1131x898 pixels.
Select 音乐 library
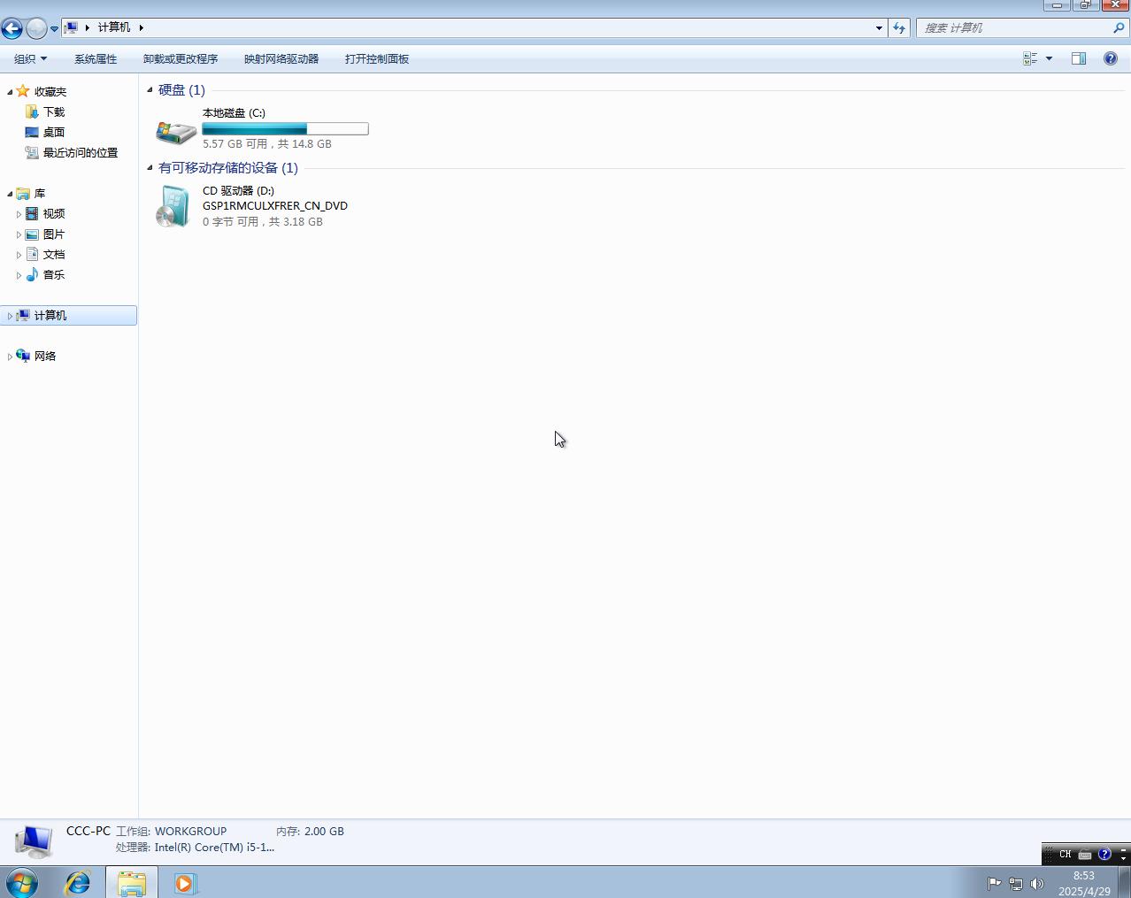tap(54, 275)
